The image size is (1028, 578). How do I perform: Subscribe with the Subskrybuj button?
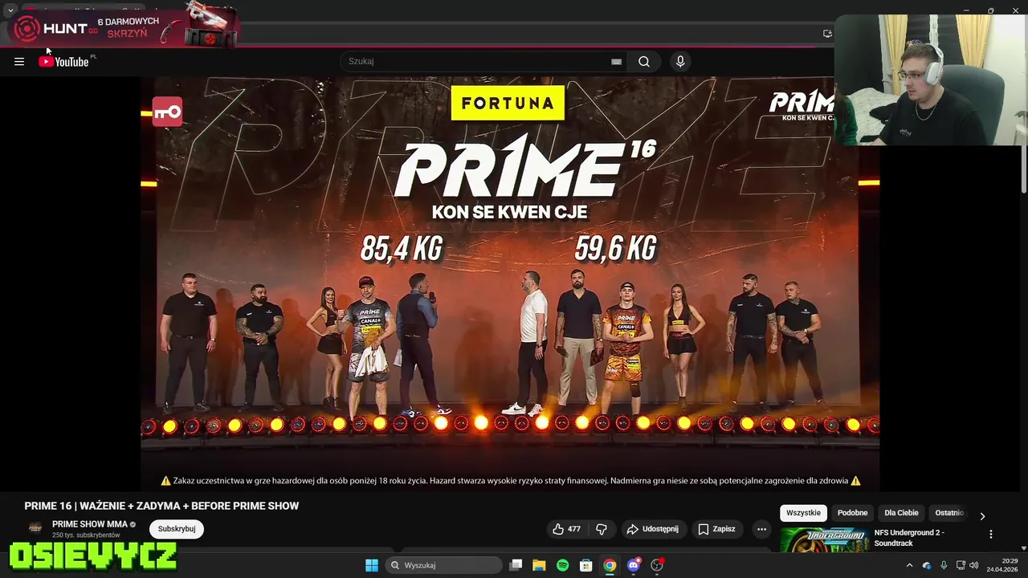[177, 529]
